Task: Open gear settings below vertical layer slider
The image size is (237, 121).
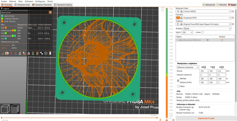Action: [x=173, y=120]
